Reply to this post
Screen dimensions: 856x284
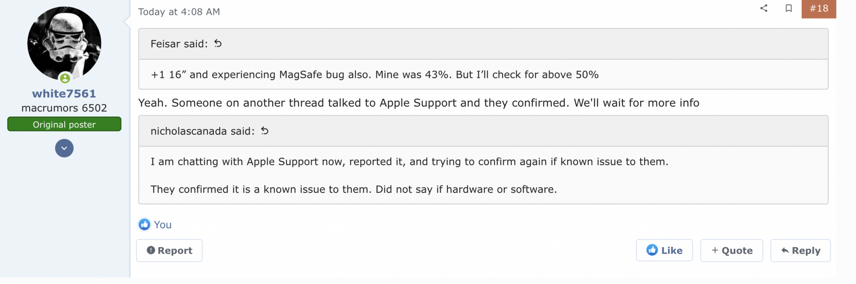click(800, 251)
